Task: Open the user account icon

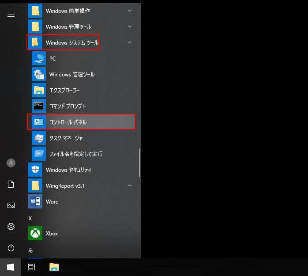Action: point(11,163)
